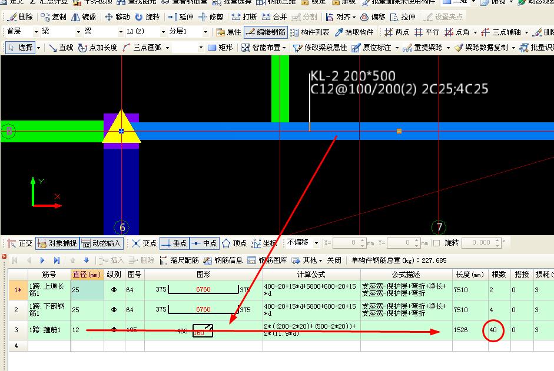Click the 点角 point-angle tool
Screen dimensions: 554x371
tap(457, 32)
